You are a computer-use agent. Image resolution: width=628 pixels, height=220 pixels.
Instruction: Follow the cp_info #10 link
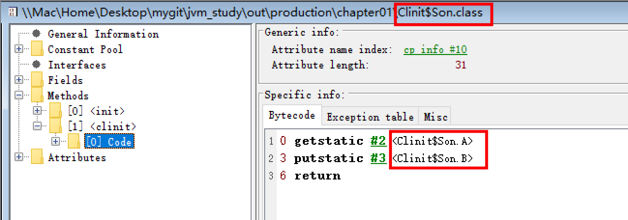point(435,50)
